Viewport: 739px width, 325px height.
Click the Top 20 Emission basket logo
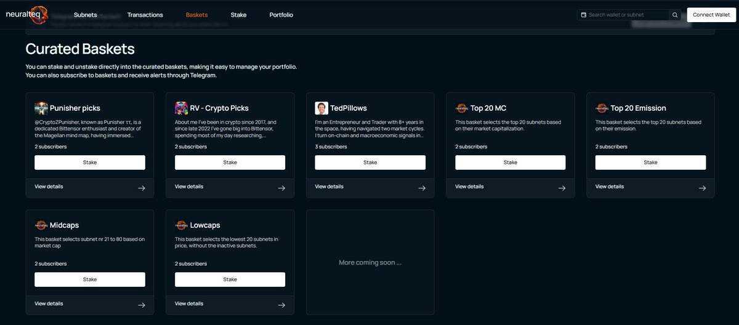click(x=602, y=108)
